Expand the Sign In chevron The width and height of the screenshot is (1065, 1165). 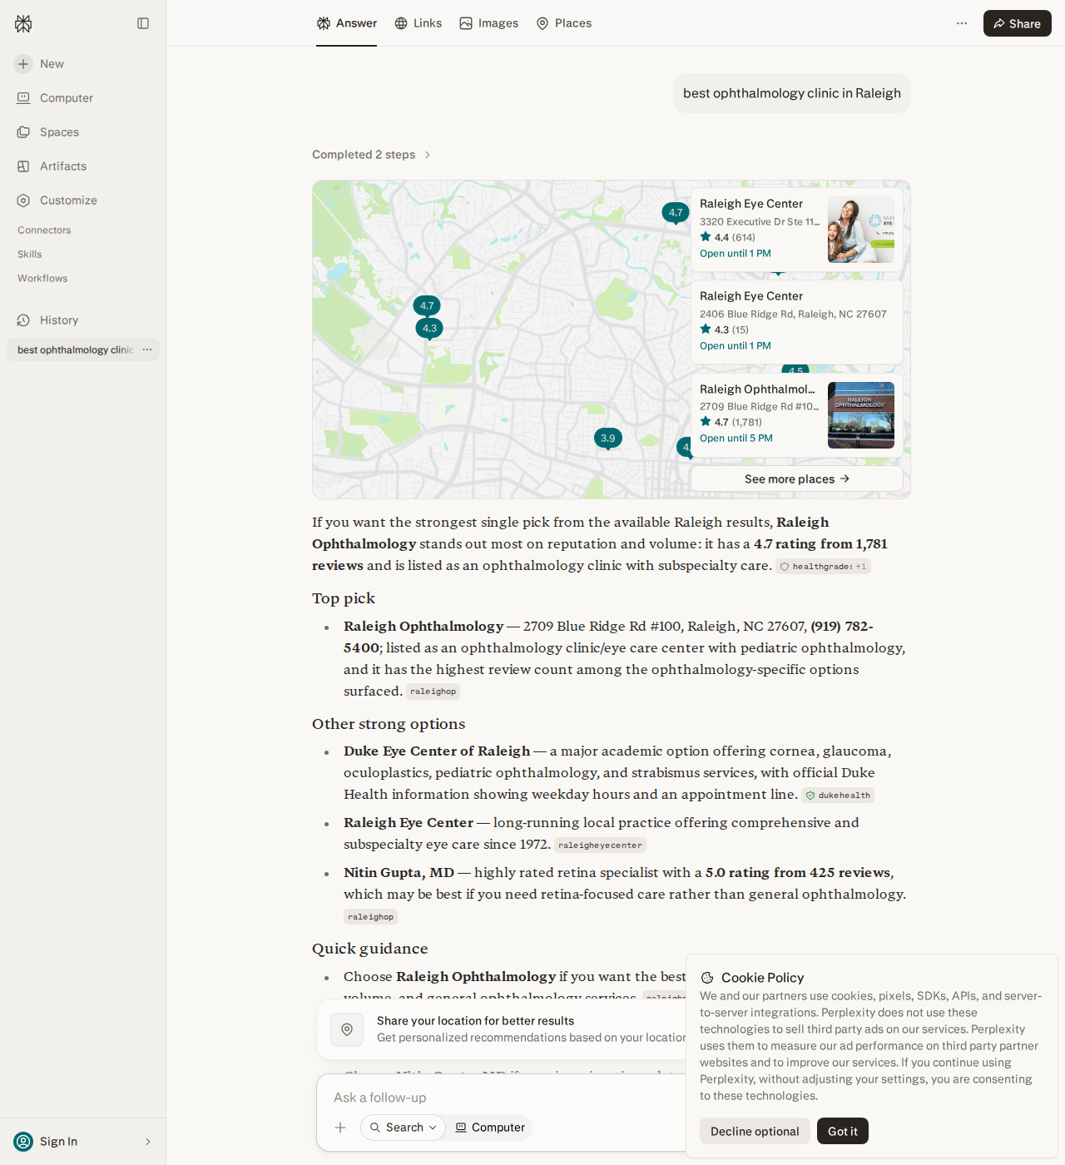tap(148, 1142)
